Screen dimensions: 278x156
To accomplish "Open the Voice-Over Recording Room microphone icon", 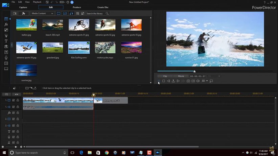I will click(x=6, y=57).
